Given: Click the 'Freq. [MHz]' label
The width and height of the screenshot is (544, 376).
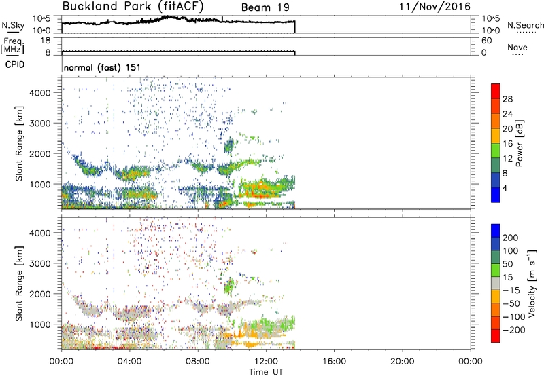Looking at the screenshot, I should click(12, 46).
